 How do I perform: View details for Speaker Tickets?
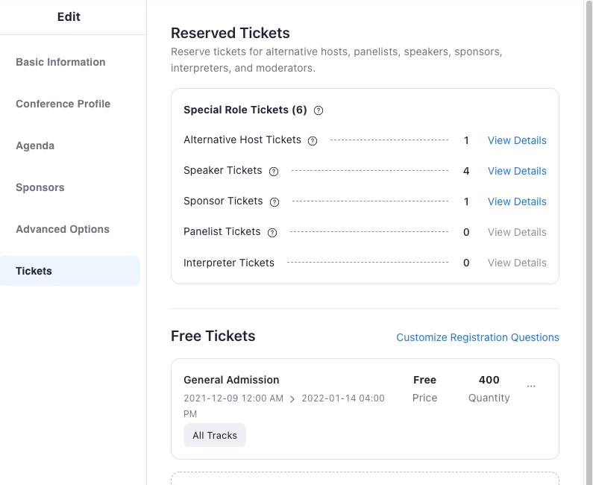[x=517, y=171]
